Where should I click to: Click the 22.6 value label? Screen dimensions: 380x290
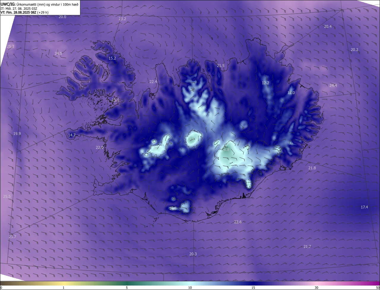tap(238, 222)
